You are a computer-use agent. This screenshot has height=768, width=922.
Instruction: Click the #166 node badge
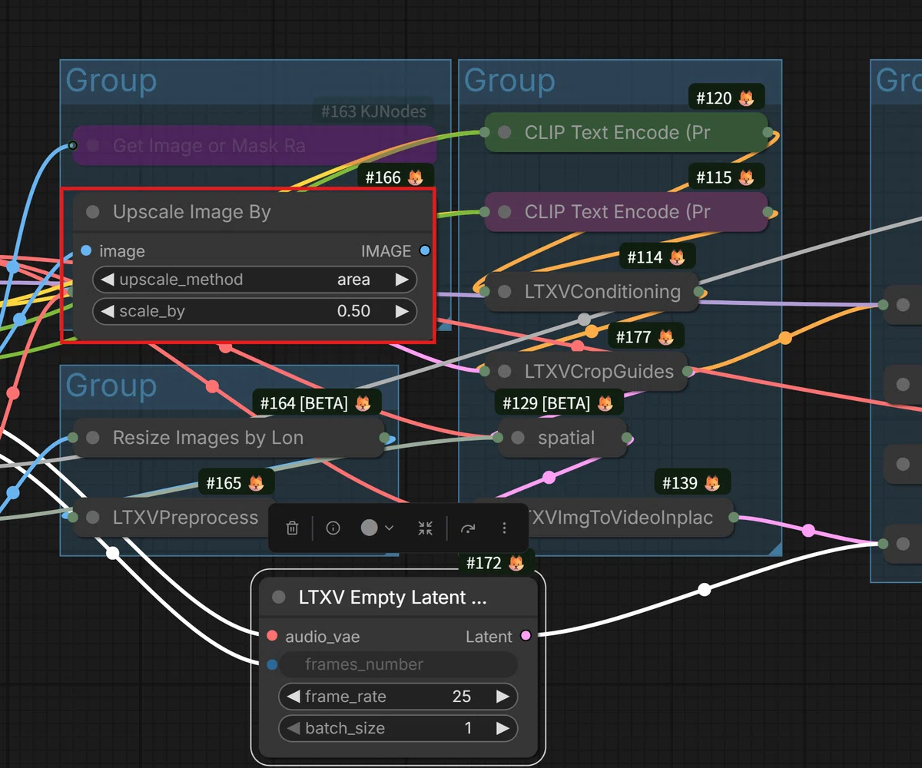point(394,177)
